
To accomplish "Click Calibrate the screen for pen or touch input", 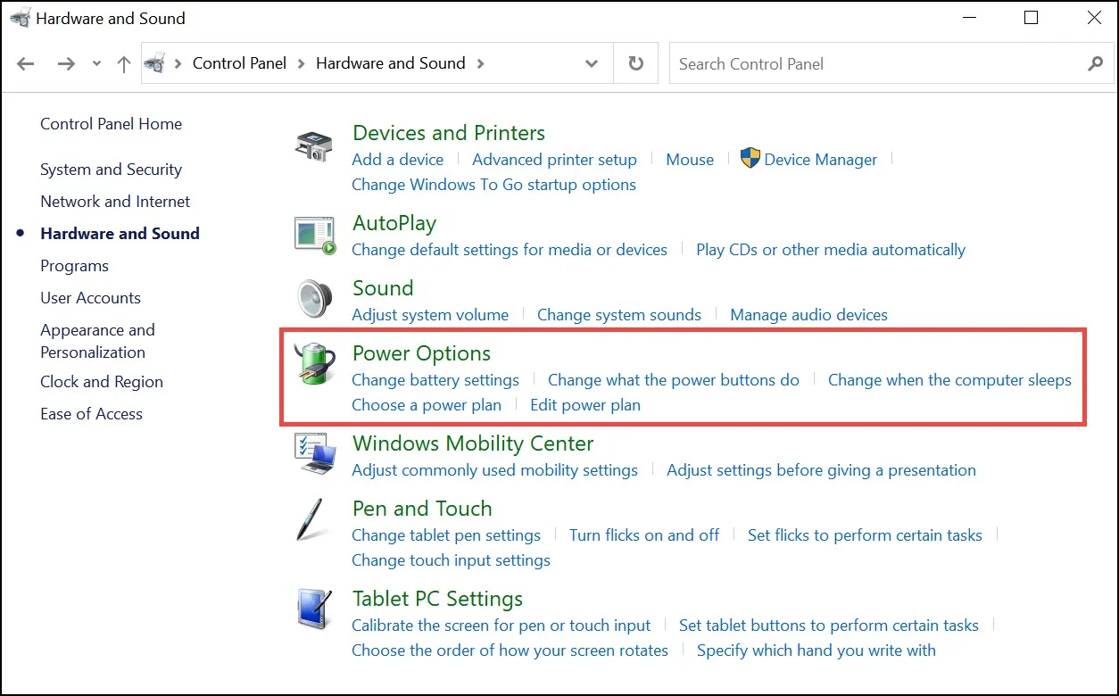I will (x=501, y=626).
